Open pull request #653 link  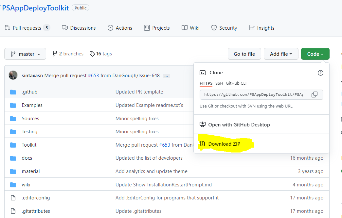point(93,75)
